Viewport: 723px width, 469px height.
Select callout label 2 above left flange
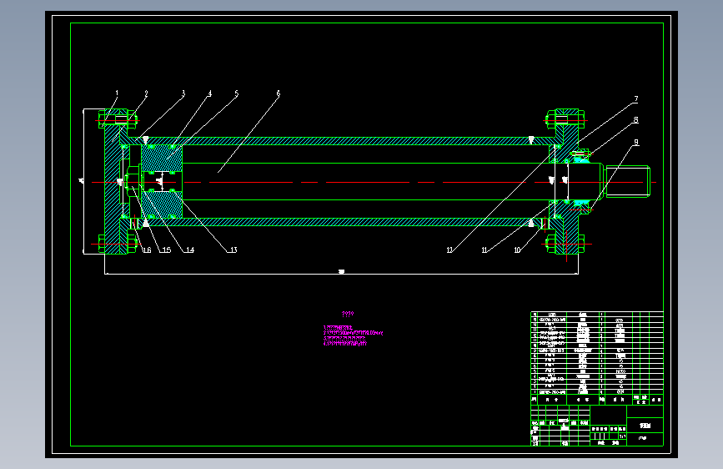(x=146, y=93)
